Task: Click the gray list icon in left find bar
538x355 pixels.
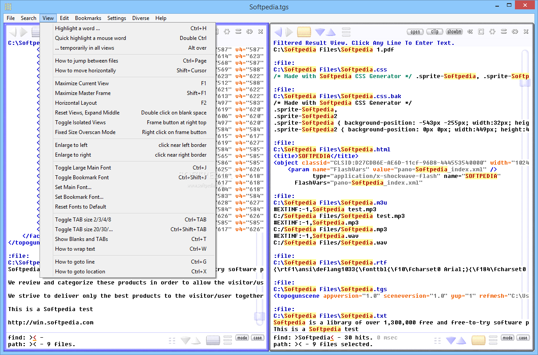Action: [213, 340]
